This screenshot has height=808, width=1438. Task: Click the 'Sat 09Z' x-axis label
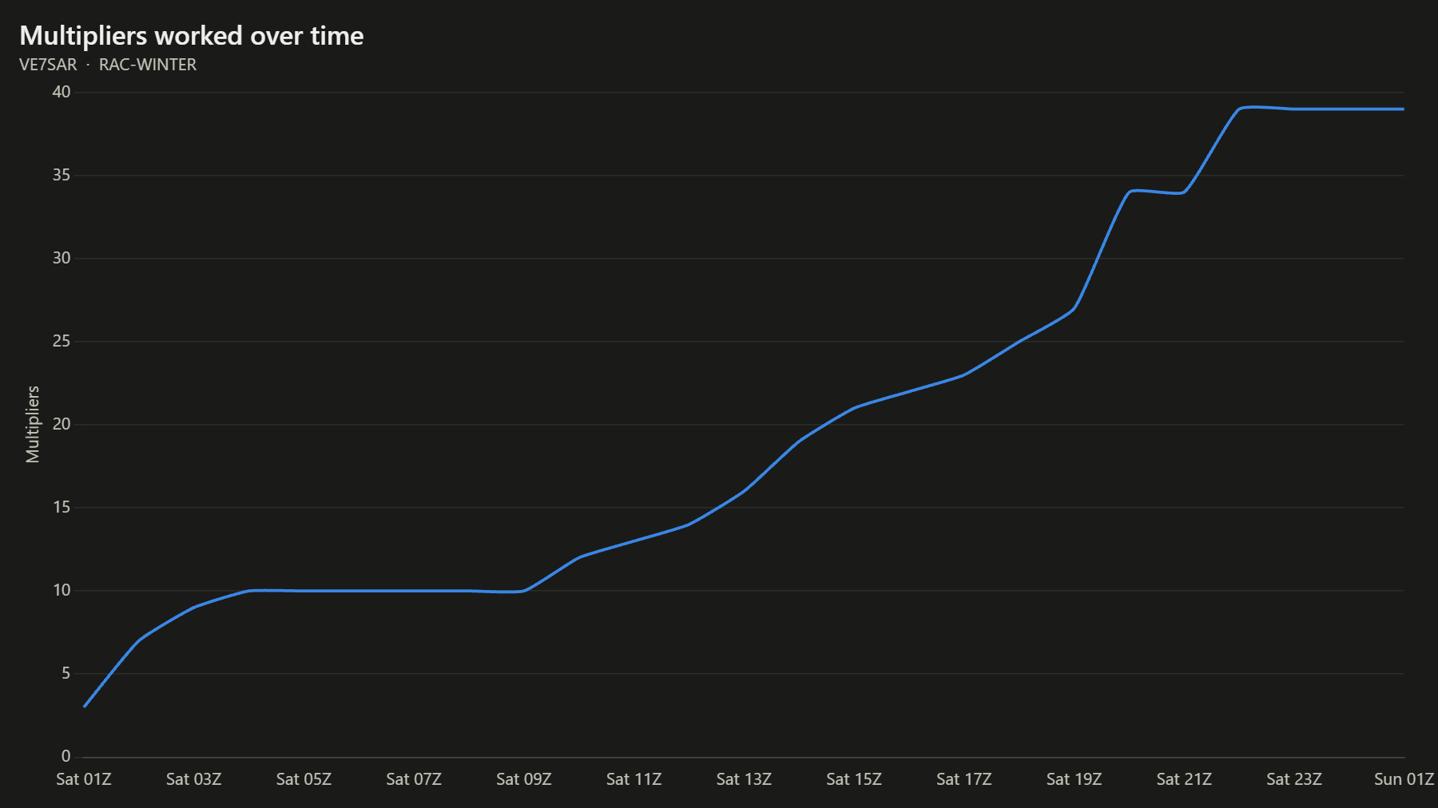[x=524, y=779]
